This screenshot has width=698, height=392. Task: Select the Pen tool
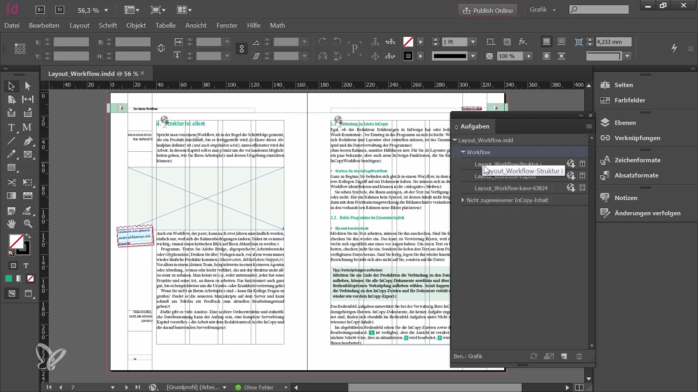(x=28, y=141)
